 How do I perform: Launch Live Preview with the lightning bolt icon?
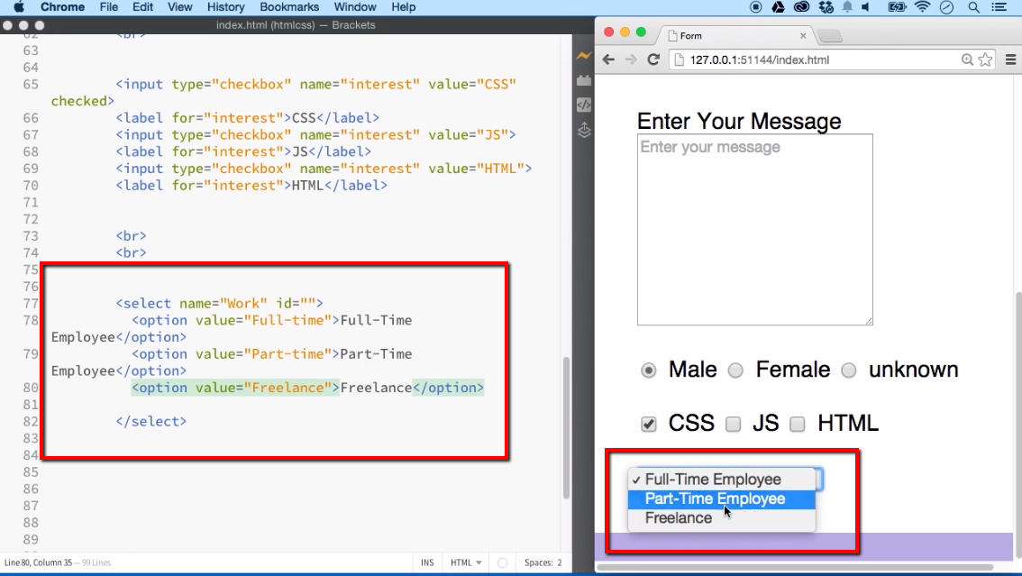[x=584, y=55]
